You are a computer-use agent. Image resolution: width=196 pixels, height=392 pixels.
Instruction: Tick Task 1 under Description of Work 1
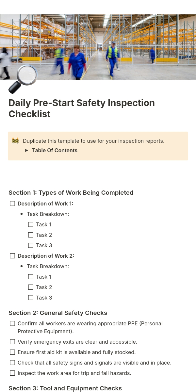click(x=31, y=224)
